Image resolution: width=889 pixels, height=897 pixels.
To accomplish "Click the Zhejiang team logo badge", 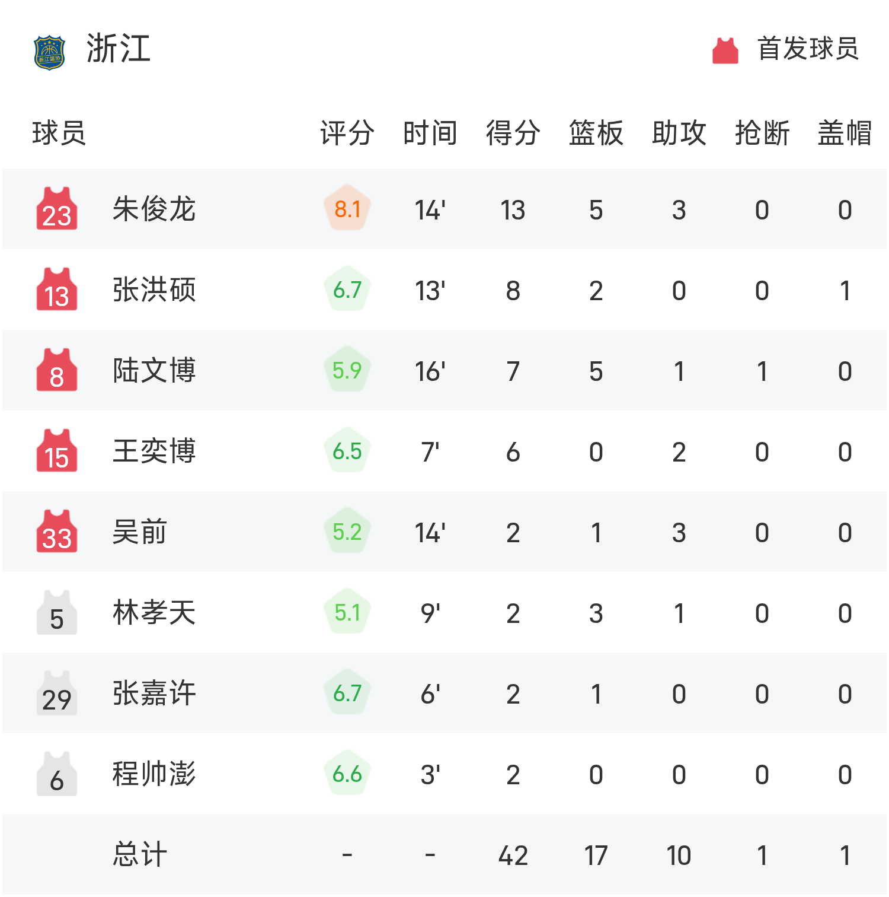I will (49, 53).
